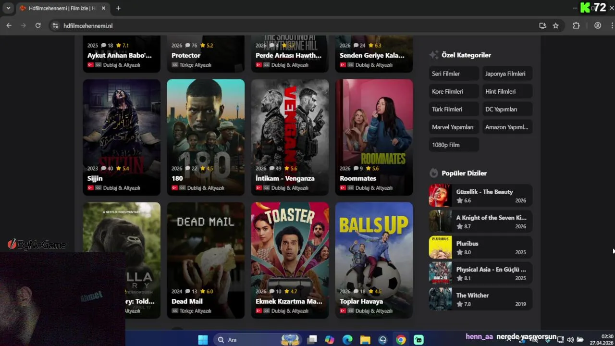Open Amazon Yapımları category
The height and width of the screenshot is (346, 615).
tap(507, 127)
